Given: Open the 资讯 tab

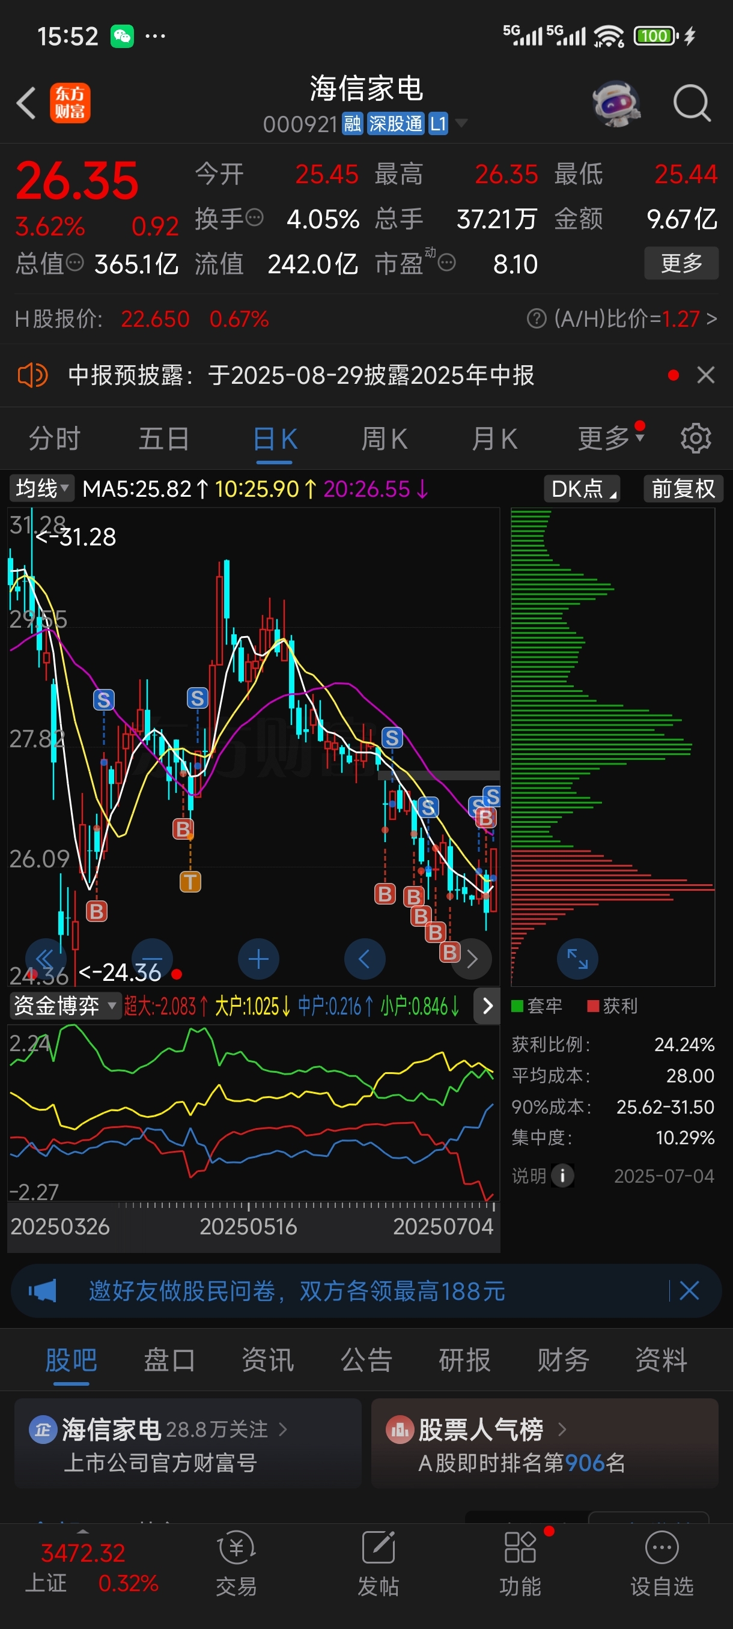Looking at the screenshot, I should pyautogui.click(x=267, y=1360).
